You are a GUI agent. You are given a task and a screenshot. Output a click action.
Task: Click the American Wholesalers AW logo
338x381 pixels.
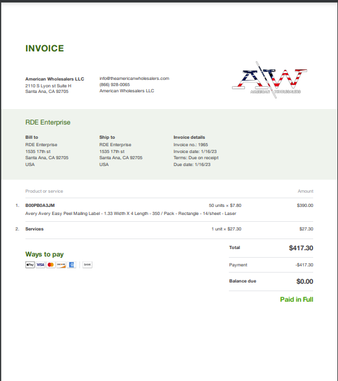click(269, 80)
